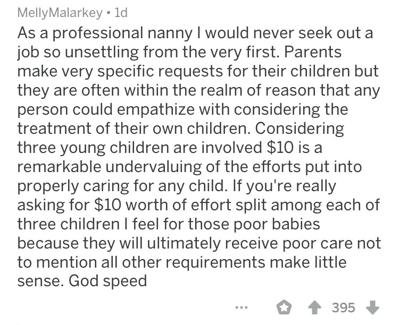Open MellyMalarkey's user profile
This screenshot has width=399, height=325.
[60, 13]
